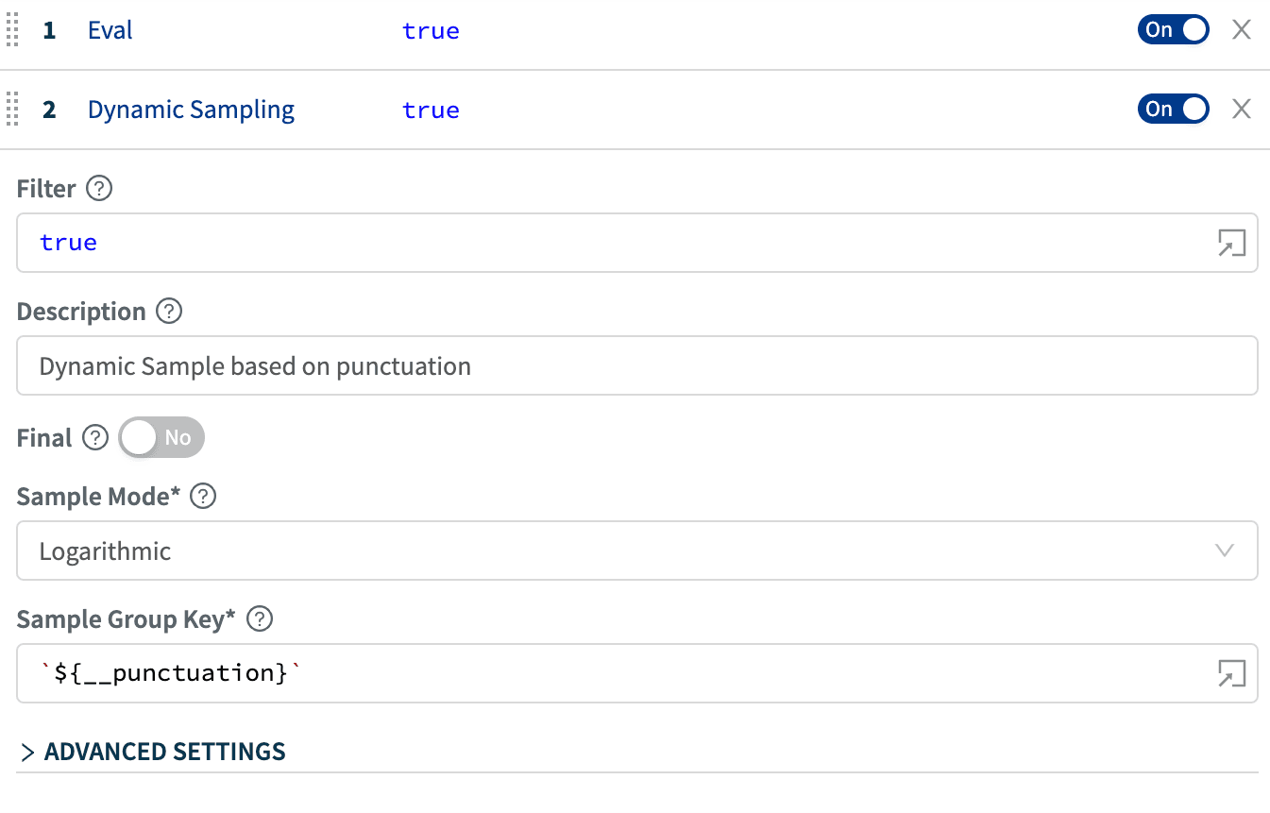Select the Eval function row title
This screenshot has width=1270, height=813.
click(x=110, y=30)
